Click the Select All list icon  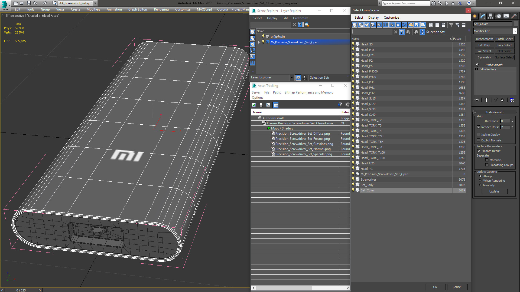(x=431, y=25)
